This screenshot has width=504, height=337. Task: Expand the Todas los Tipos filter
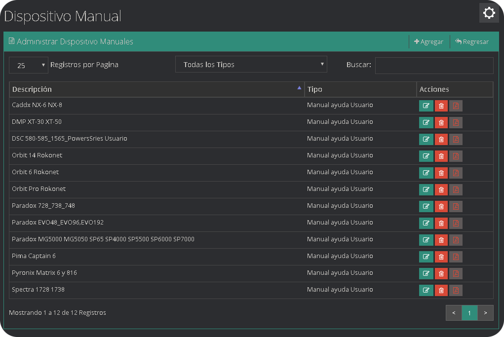pos(251,65)
